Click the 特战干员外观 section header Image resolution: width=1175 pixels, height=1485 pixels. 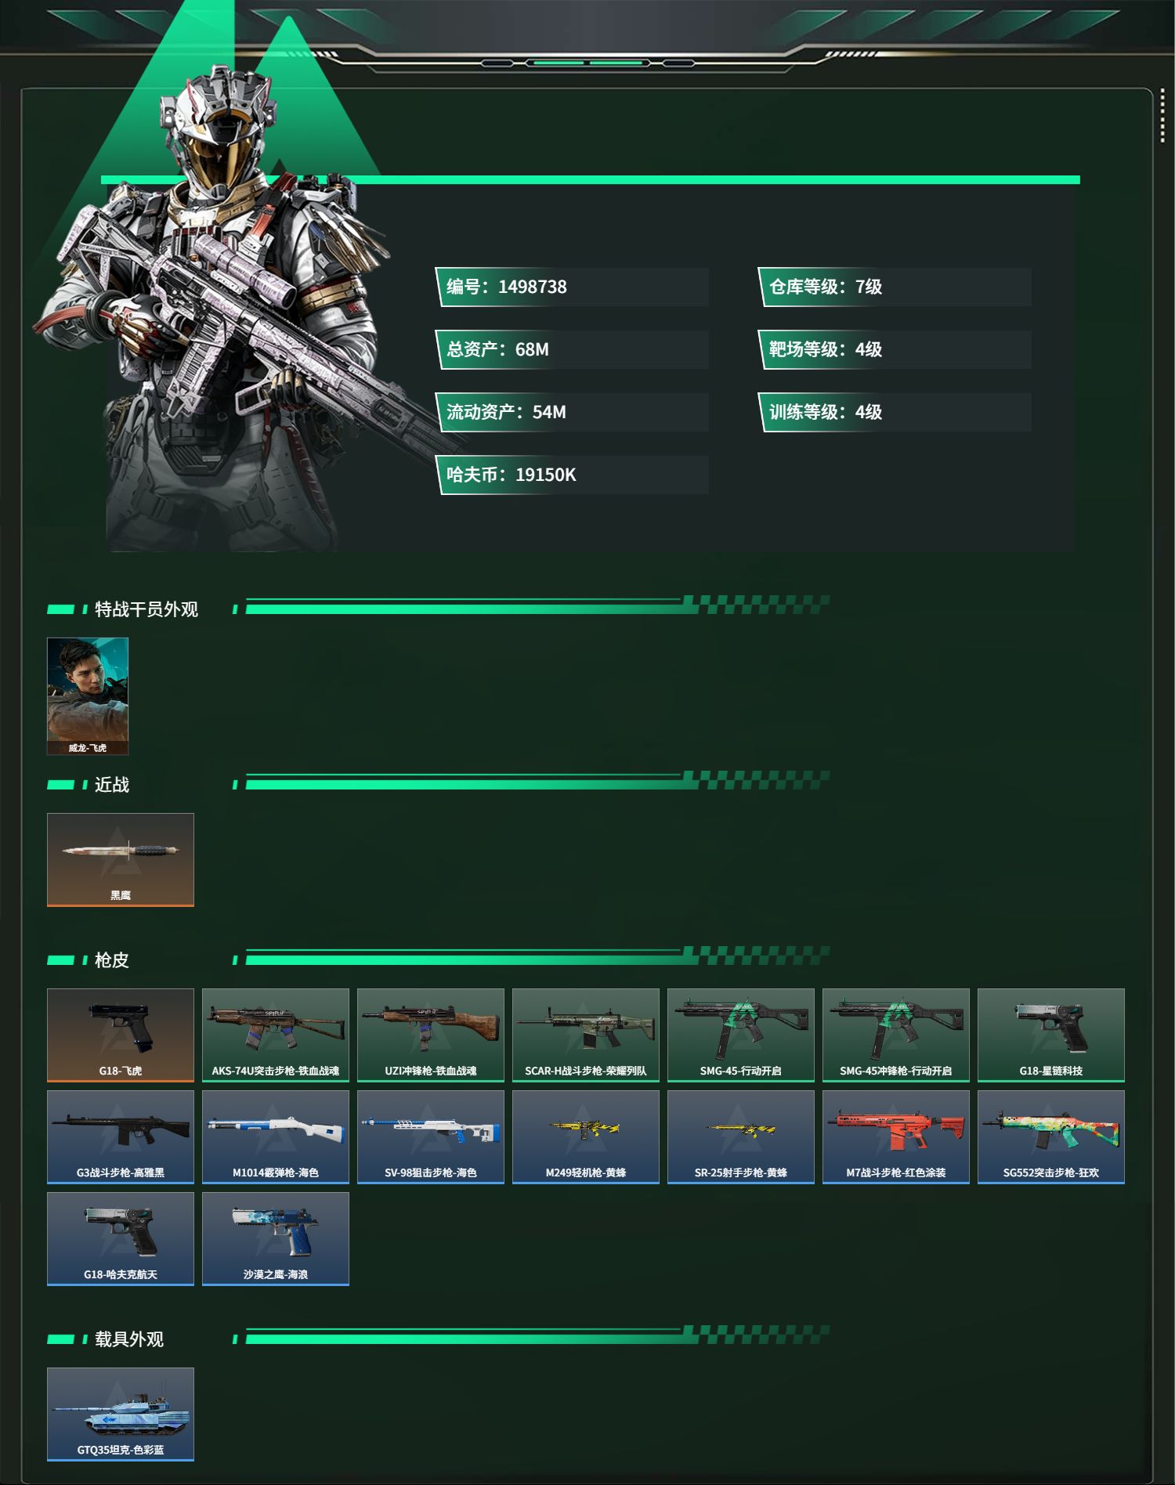146,609
